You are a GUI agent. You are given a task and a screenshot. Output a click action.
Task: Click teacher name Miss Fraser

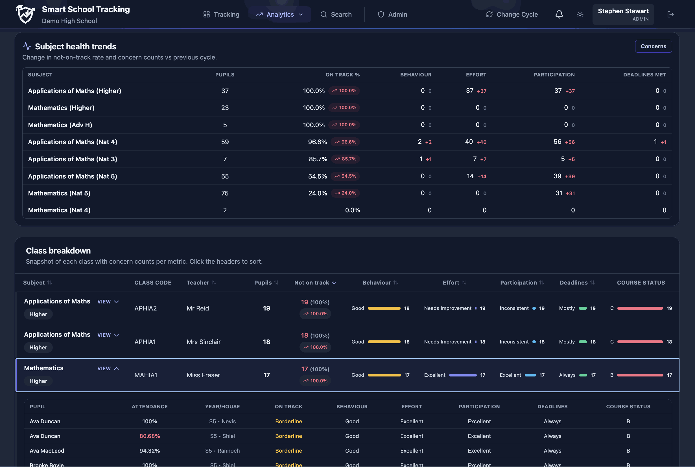203,375
